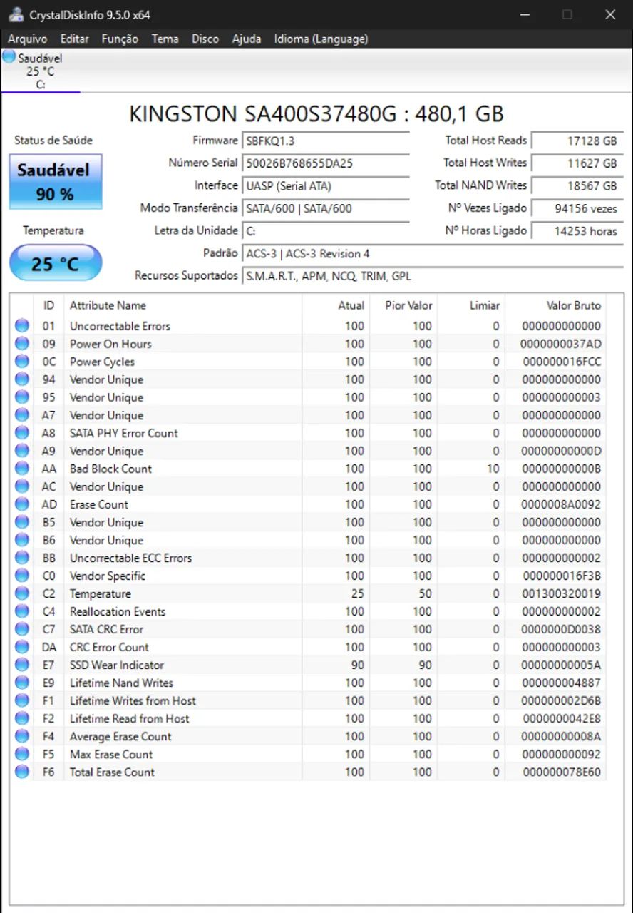Click the power-on hours value 14253 horas
Image resolution: width=633 pixels, height=913 pixels.
(x=577, y=231)
